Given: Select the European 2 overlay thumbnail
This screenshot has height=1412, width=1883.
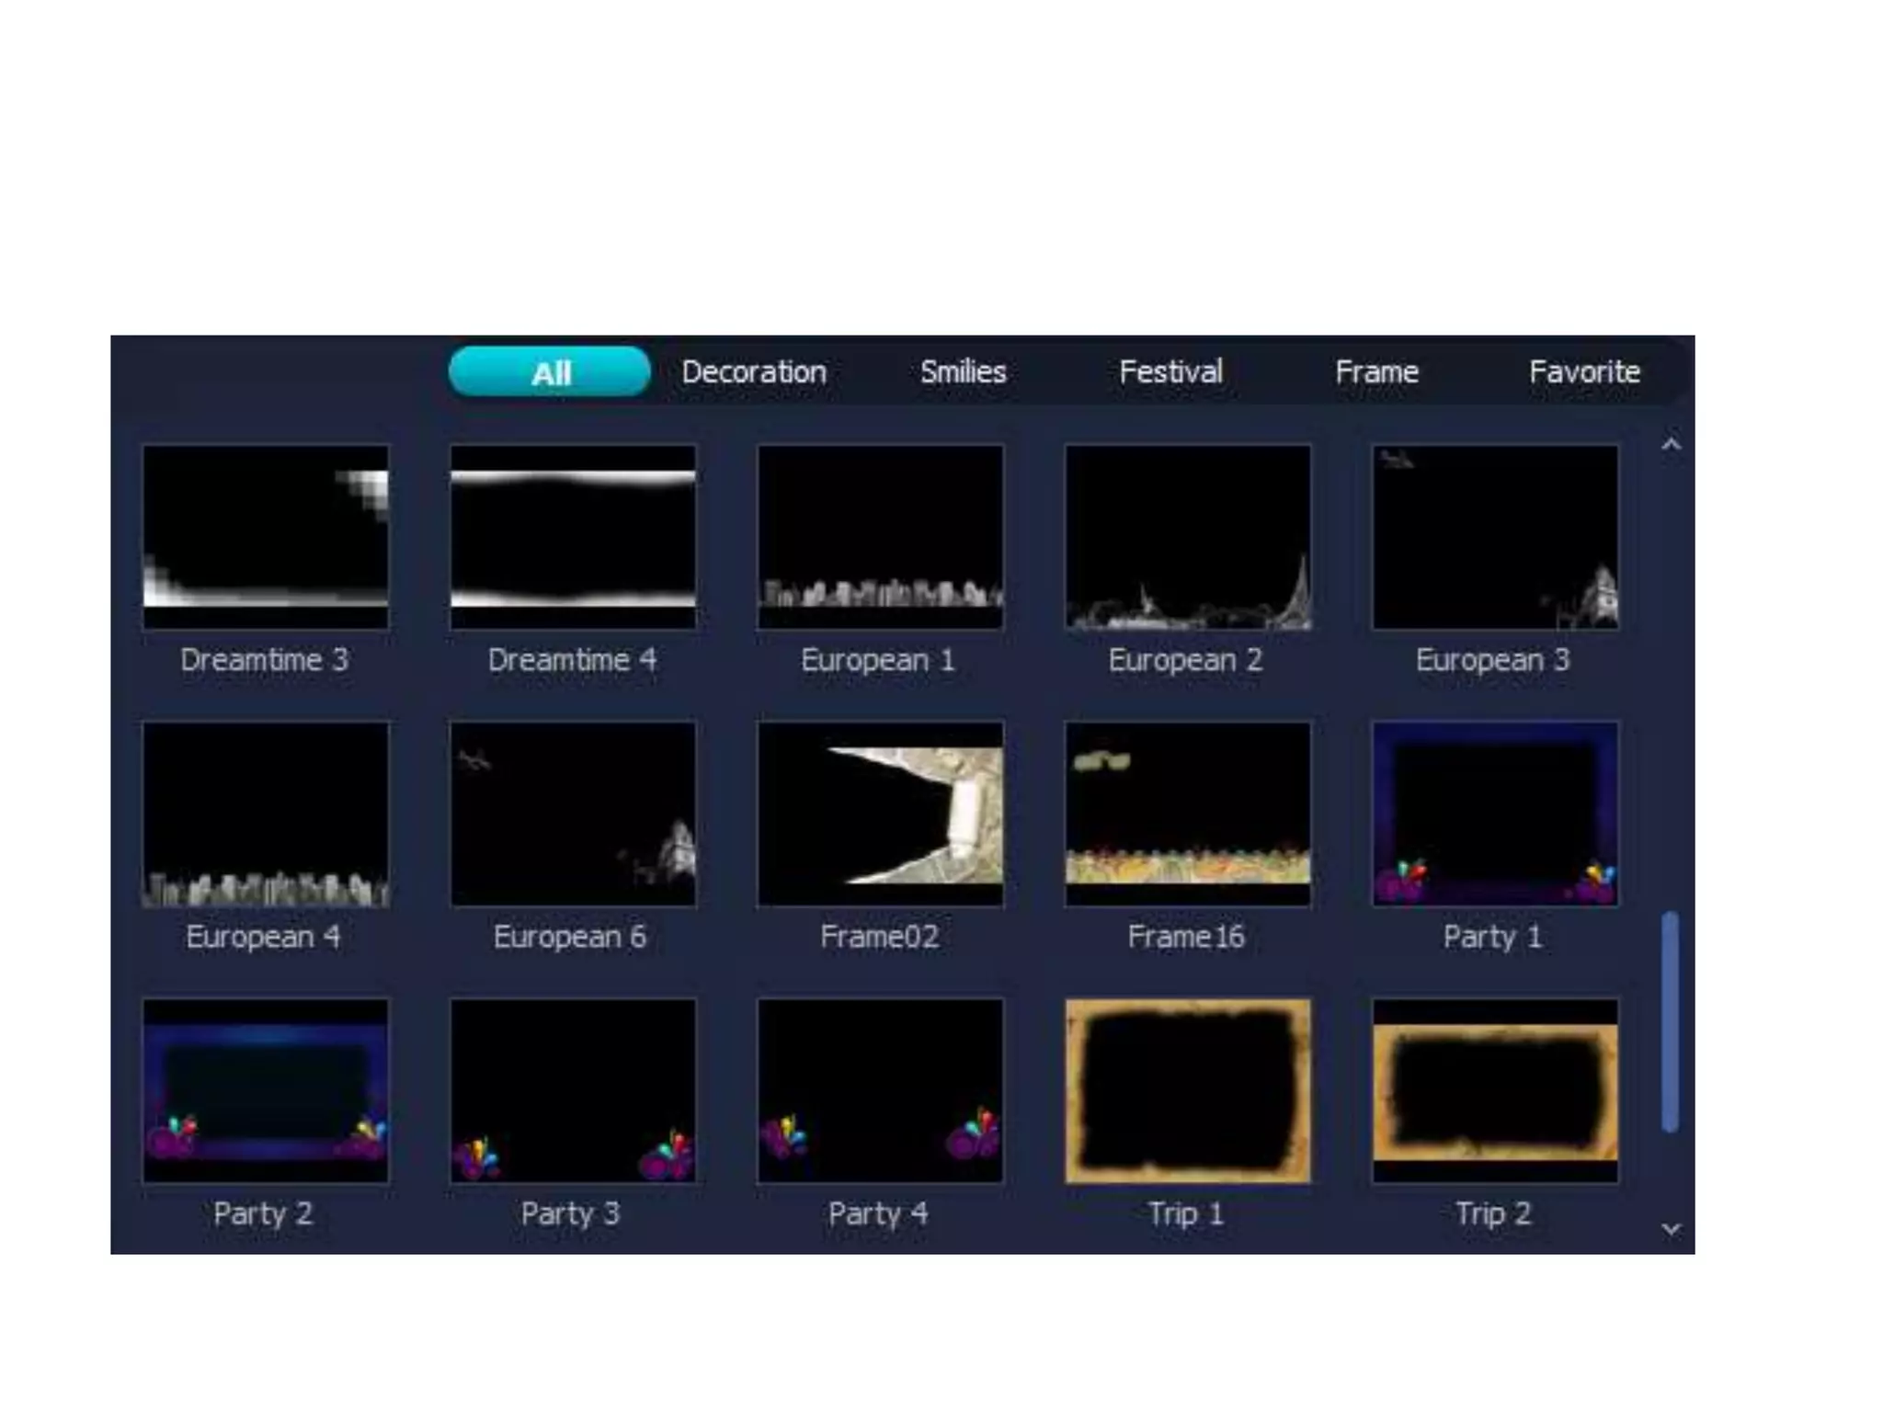Looking at the screenshot, I should point(1187,537).
